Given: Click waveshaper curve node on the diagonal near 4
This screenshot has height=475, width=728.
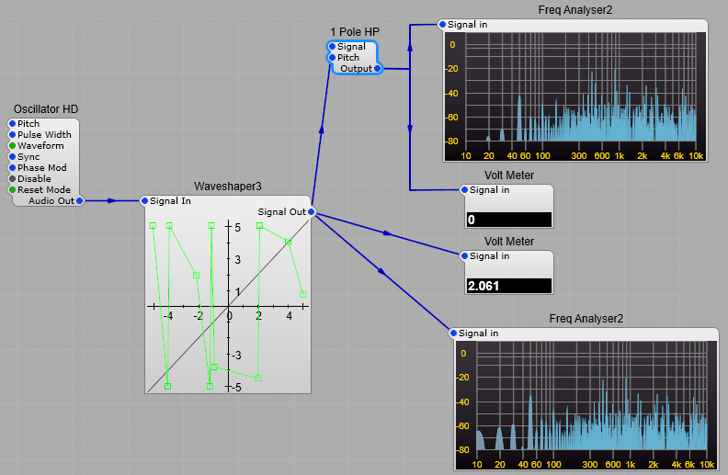Looking at the screenshot, I should point(289,242).
